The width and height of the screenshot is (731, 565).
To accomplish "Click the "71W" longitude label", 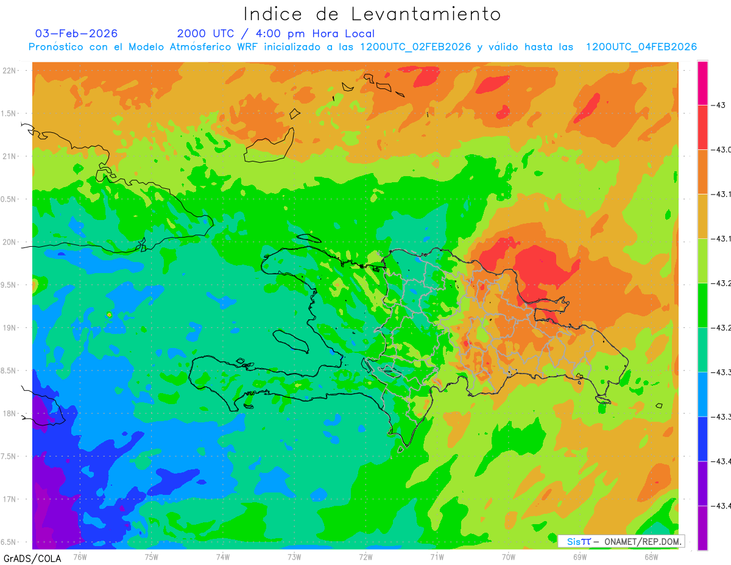I will tap(437, 556).
